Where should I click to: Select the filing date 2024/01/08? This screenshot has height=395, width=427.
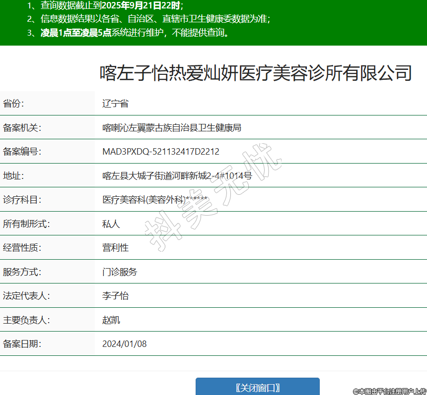[x=124, y=344]
